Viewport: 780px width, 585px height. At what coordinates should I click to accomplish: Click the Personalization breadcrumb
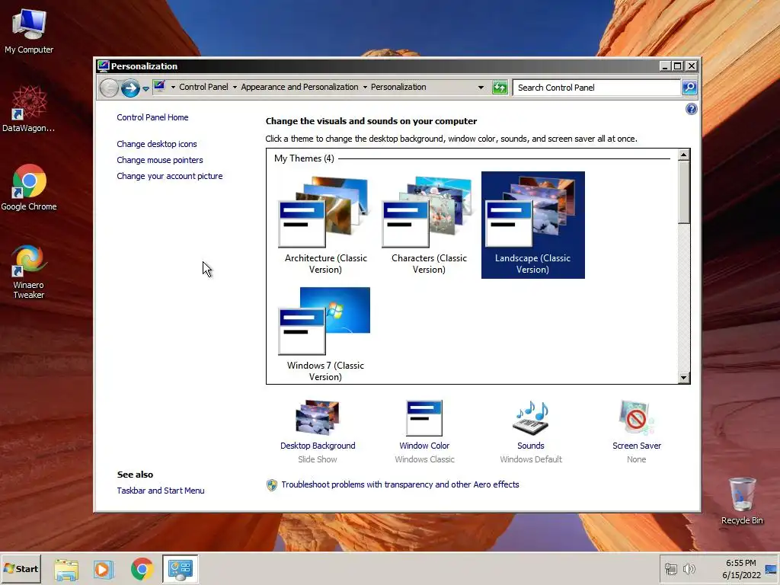coord(398,87)
